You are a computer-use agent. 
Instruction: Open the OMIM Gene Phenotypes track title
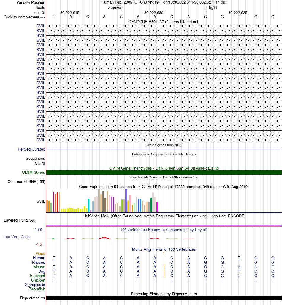164,168
